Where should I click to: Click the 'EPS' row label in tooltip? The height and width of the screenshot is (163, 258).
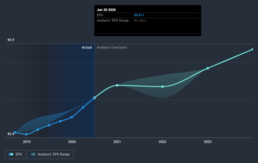pos(100,15)
